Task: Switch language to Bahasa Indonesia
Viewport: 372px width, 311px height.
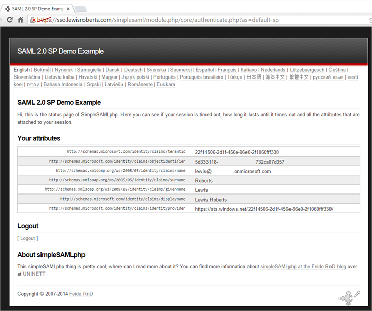Action: pos(63,84)
